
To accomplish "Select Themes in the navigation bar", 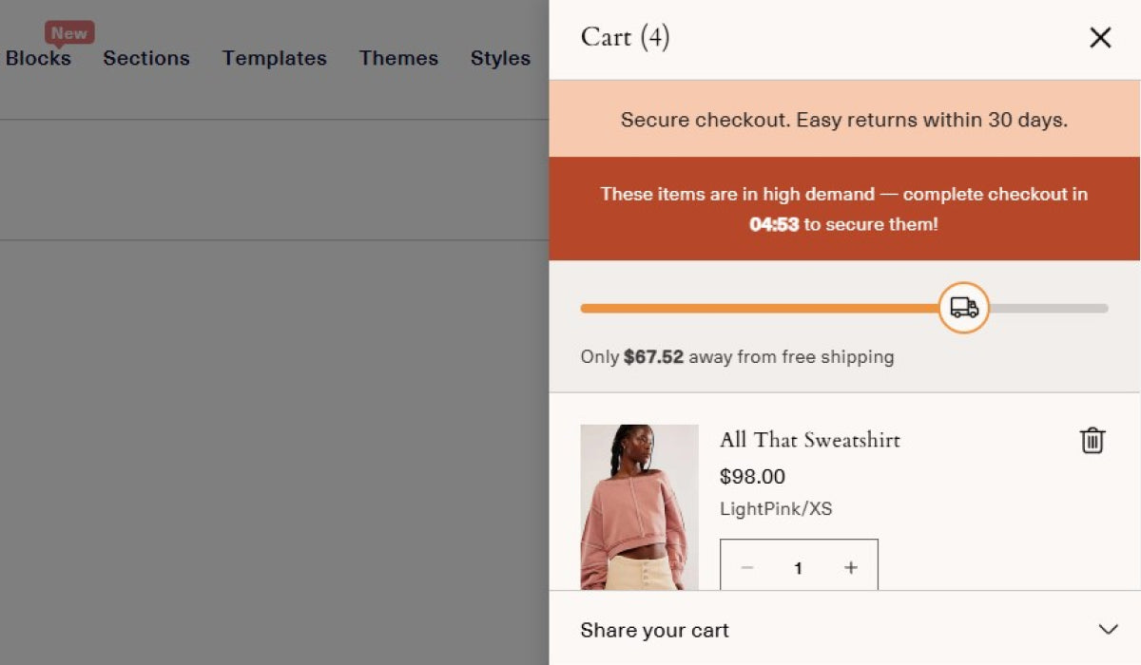I will click(x=398, y=59).
